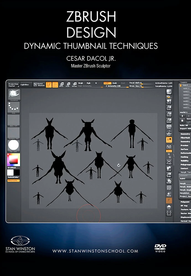Click the Zoom canvas icon
Image resolution: width=191 pixels, height=276 pixels.
click(x=169, y=108)
